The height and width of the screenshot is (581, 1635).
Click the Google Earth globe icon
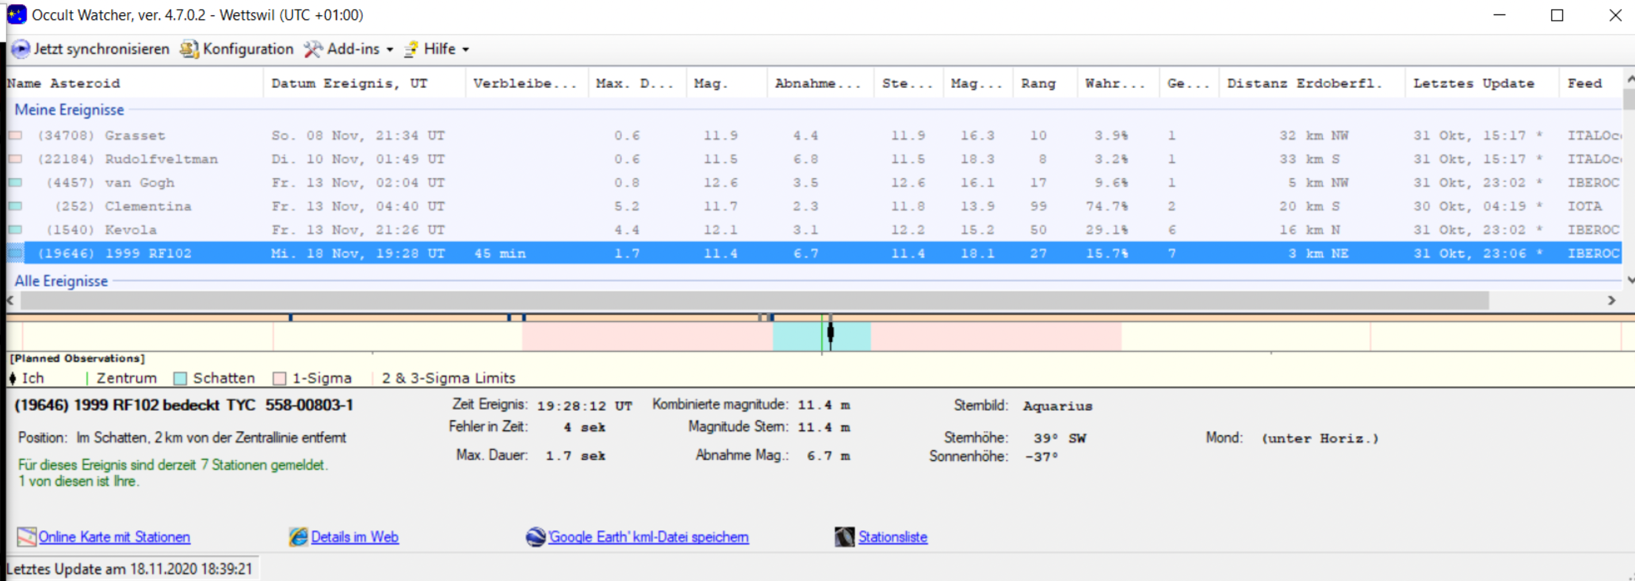point(536,537)
